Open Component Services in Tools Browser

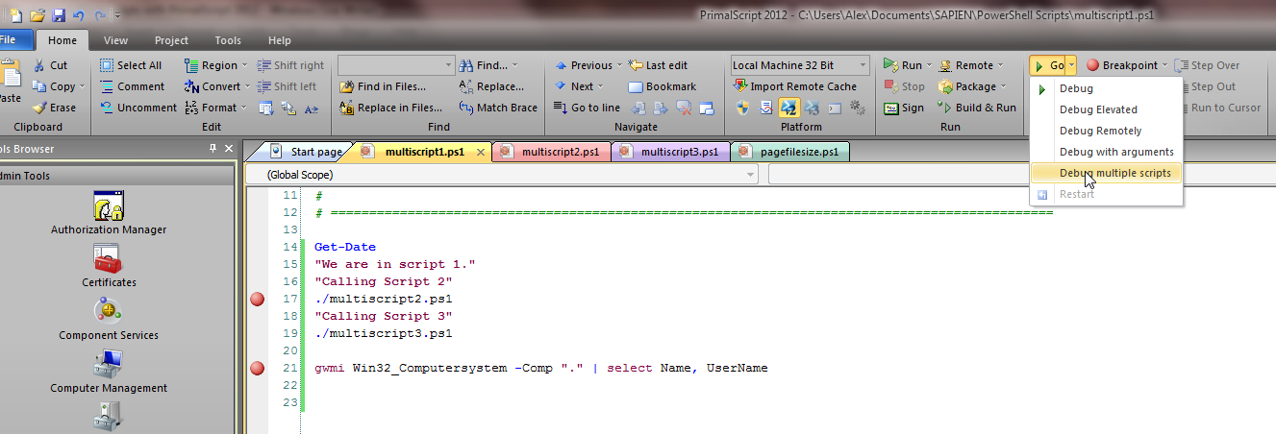pos(109,319)
